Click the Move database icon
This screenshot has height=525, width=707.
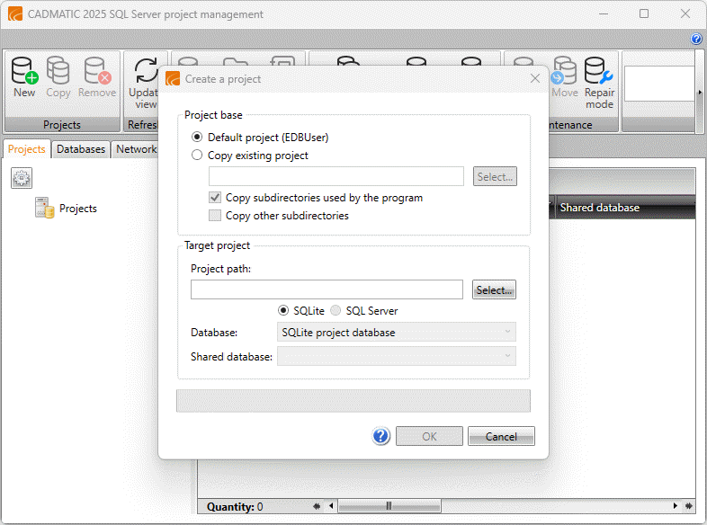pyautogui.click(x=564, y=71)
